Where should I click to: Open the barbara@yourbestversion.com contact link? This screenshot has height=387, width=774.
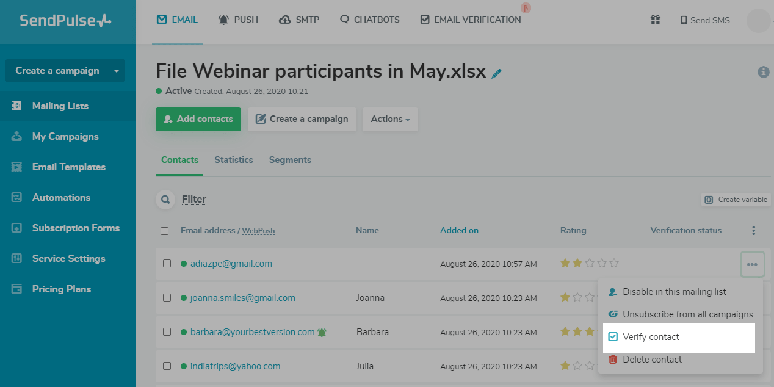click(x=252, y=332)
